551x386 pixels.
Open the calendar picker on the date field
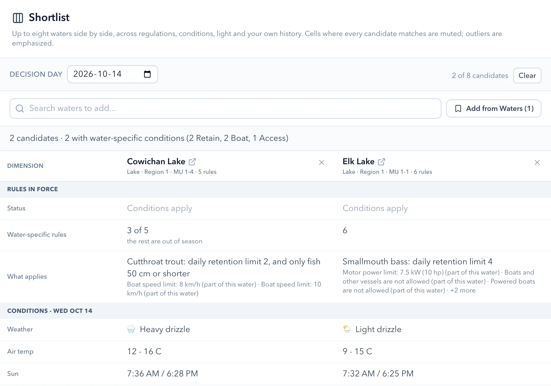(147, 74)
